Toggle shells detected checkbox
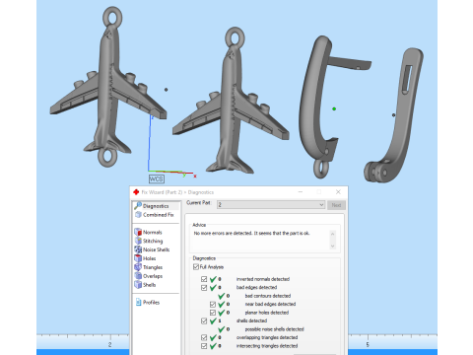Screen dimensions: 473x355 pos(204,320)
